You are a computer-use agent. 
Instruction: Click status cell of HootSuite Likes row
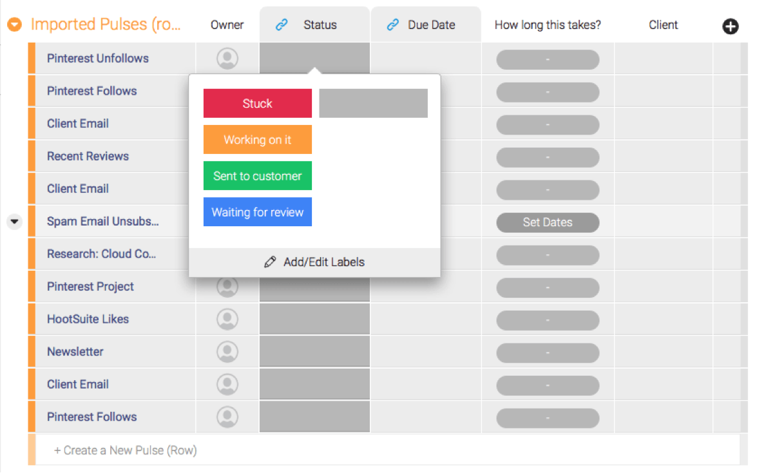(314, 319)
